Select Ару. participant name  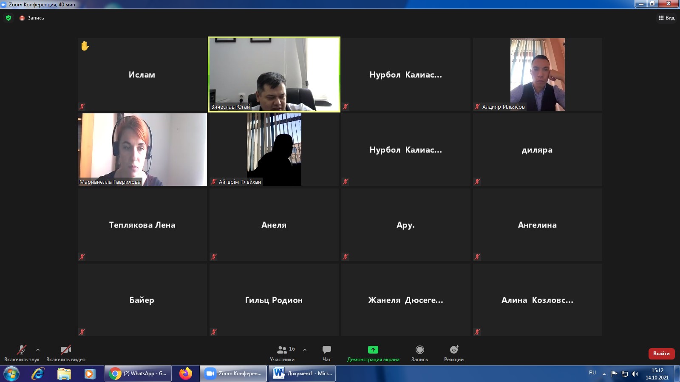point(405,225)
